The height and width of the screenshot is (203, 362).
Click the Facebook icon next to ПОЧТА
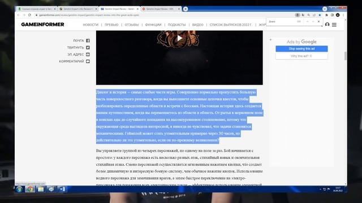point(88,41)
